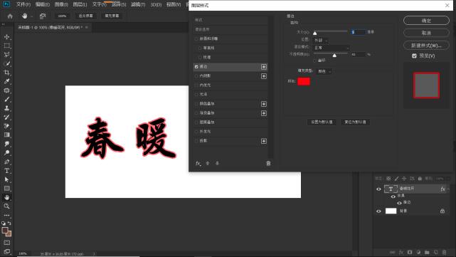Open the Blend Mode (混合模式) dropdown
Screen dimensions: 456x257
[331, 48]
